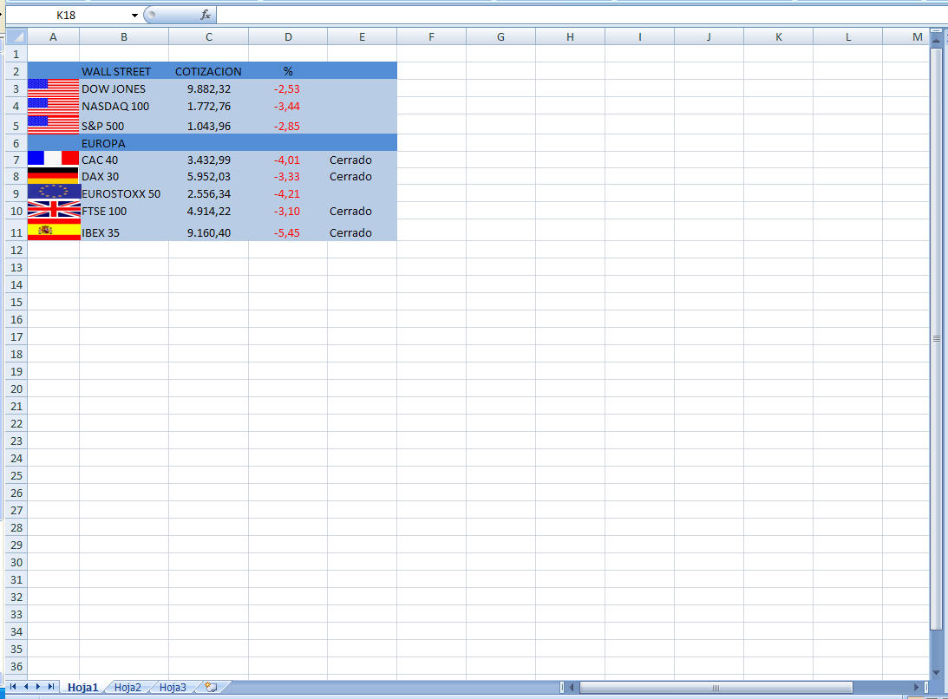Image resolution: width=948 pixels, height=699 pixels.
Task: Open the Name Box dropdown arrow
Action: pyautogui.click(x=134, y=15)
